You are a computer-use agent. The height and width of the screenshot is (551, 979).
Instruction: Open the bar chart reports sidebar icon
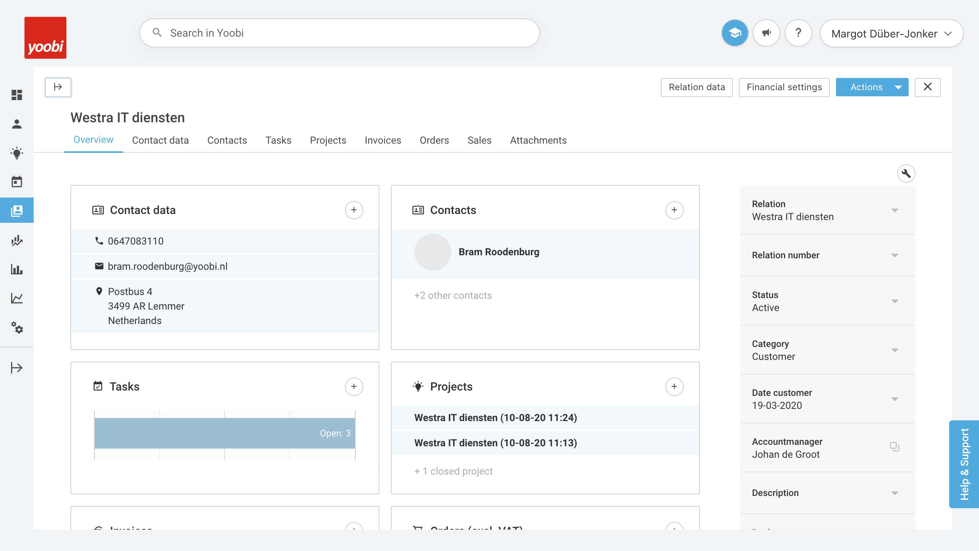tap(17, 269)
